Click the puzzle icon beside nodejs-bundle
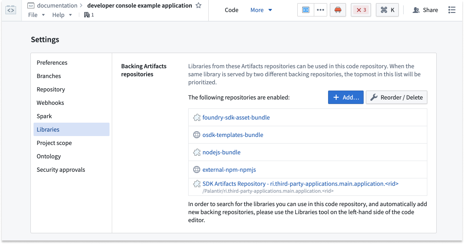Image resolution: width=464 pixels, height=244 pixels. [197, 152]
